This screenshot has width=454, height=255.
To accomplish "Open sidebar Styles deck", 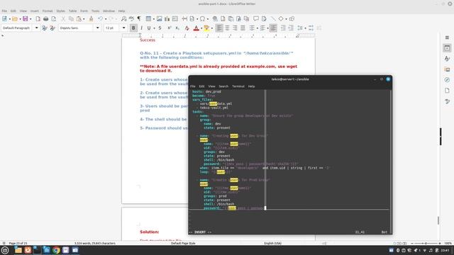I will [x=447, y=59].
